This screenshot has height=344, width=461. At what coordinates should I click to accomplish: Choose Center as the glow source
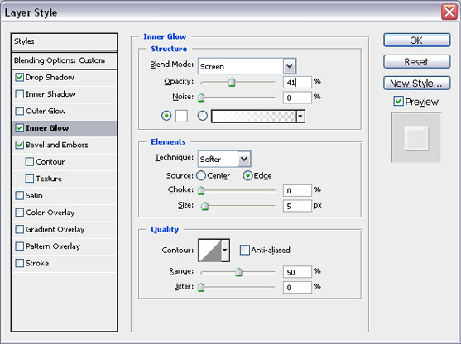point(201,175)
